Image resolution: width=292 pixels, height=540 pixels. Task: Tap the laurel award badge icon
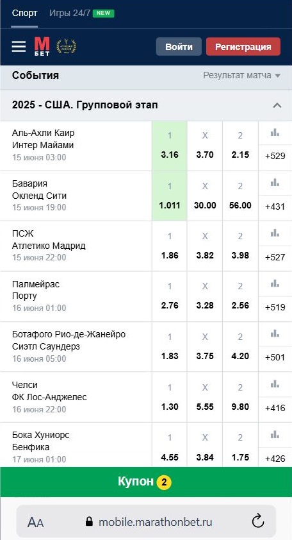tap(66, 46)
